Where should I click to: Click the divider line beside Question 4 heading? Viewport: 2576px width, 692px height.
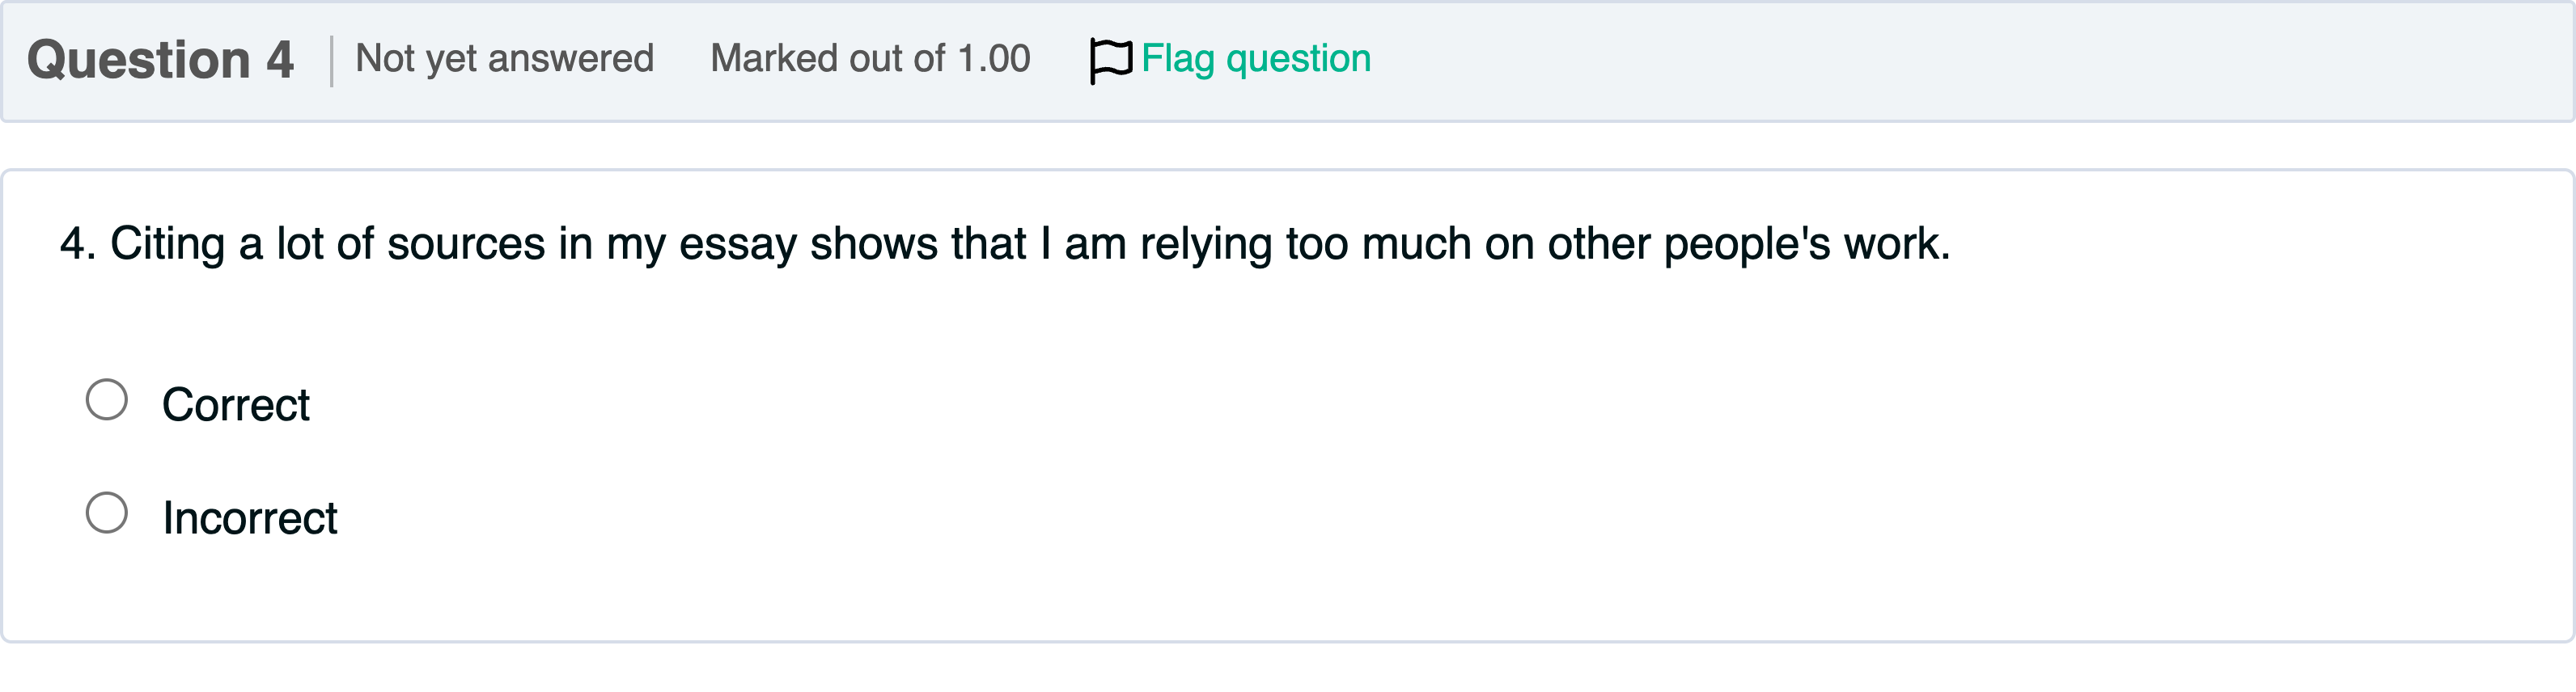pos(331,60)
